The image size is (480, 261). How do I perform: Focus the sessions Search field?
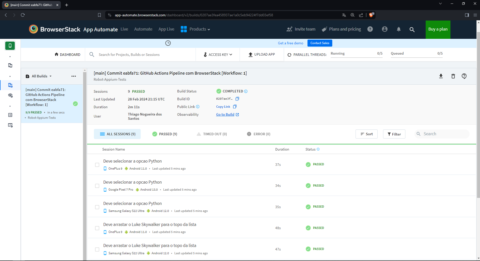coord(442,134)
